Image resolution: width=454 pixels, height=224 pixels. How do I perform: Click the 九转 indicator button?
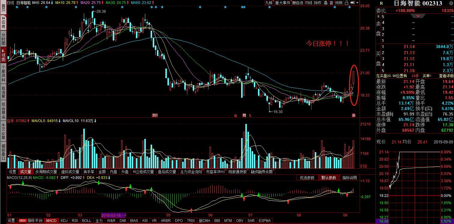[x=269, y=3]
